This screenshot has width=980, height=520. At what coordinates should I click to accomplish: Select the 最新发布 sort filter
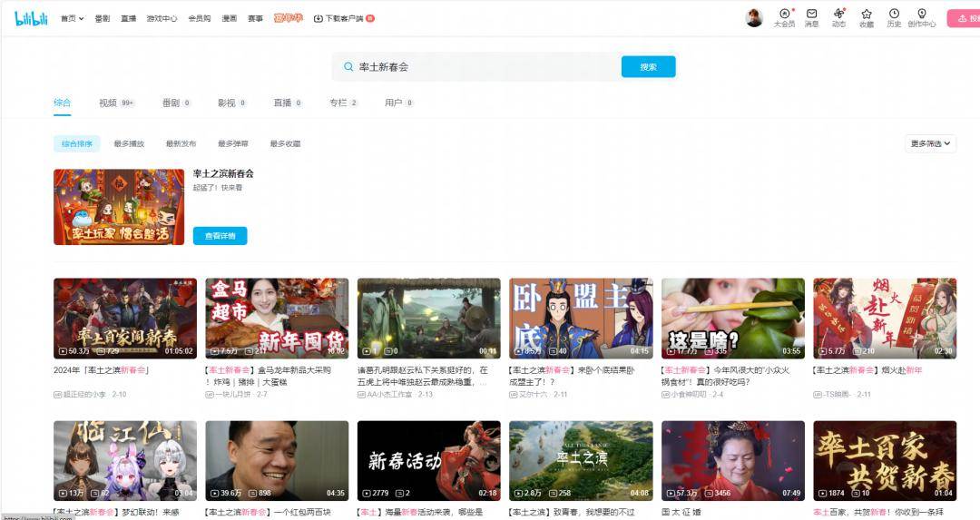tap(181, 143)
